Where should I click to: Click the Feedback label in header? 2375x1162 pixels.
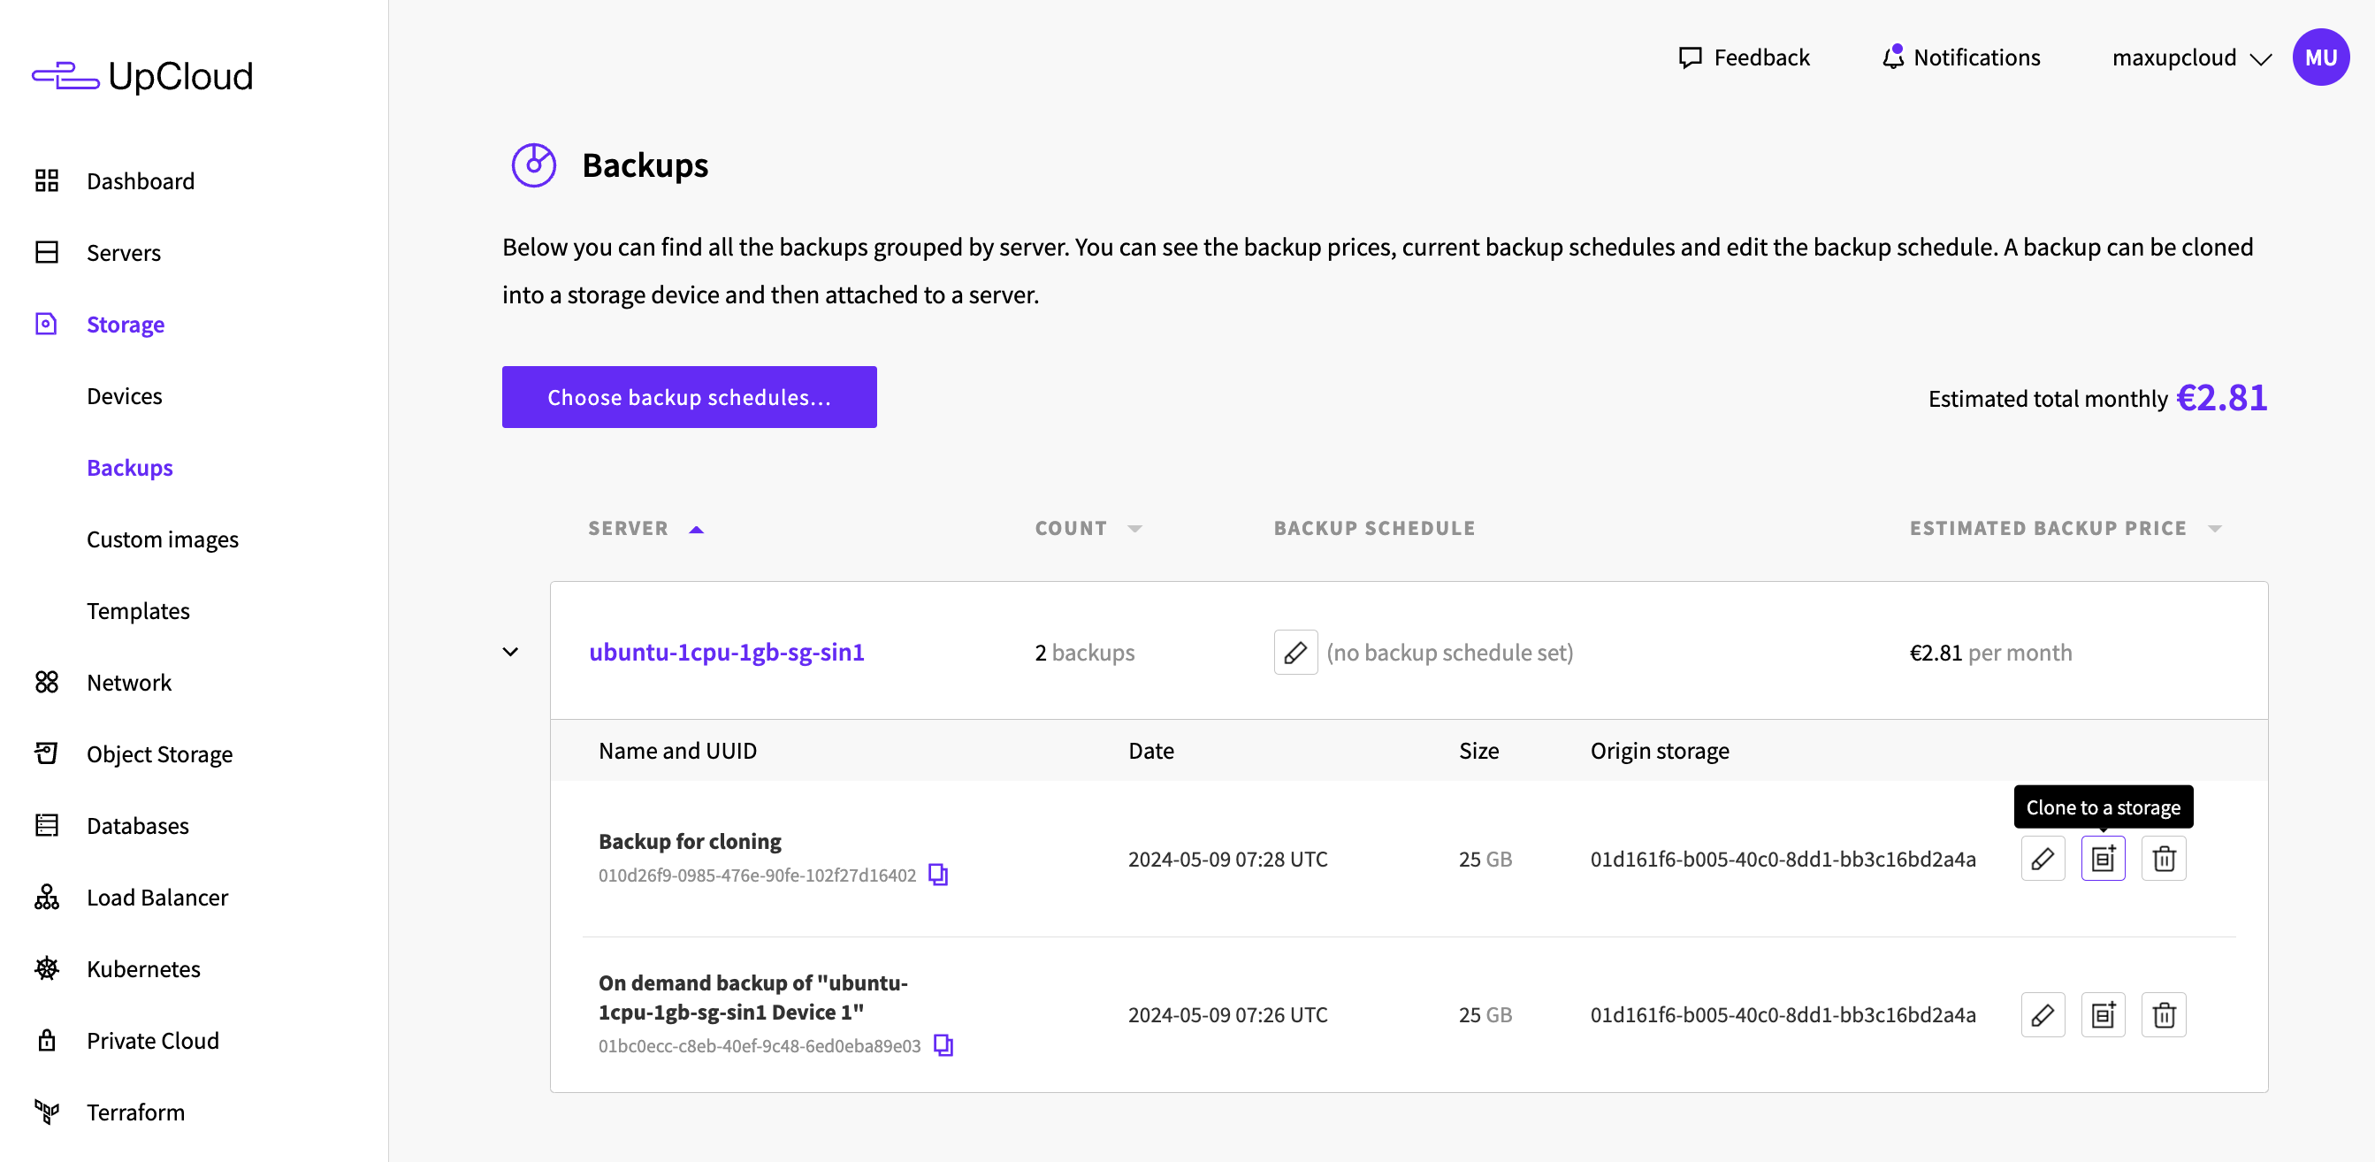point(1762,58)
